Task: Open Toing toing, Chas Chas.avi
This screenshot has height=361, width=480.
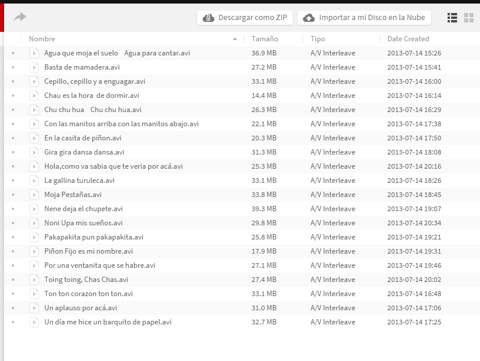Action: 86,280
